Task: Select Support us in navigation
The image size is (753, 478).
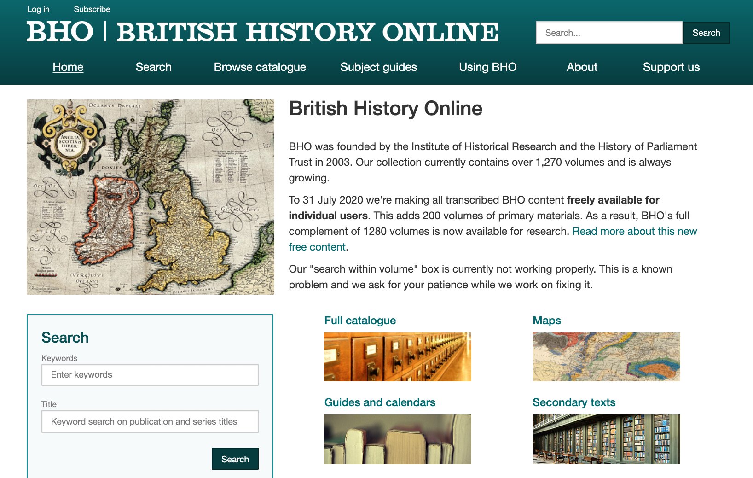Action: (671, 67)
